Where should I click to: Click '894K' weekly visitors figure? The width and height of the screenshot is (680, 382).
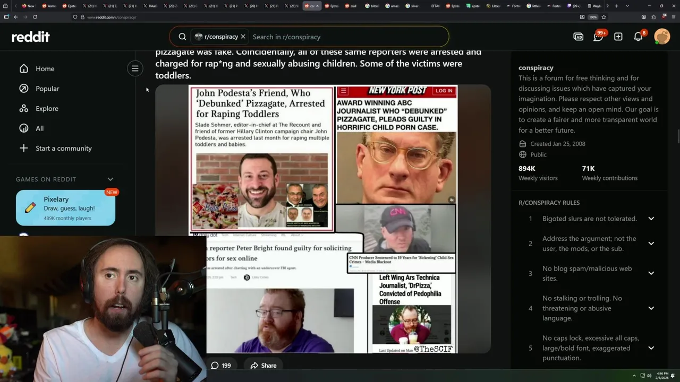527,168
